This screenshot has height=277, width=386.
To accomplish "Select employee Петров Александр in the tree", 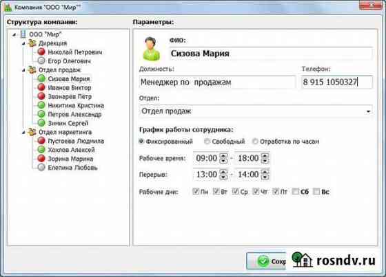I will point(74,114).
